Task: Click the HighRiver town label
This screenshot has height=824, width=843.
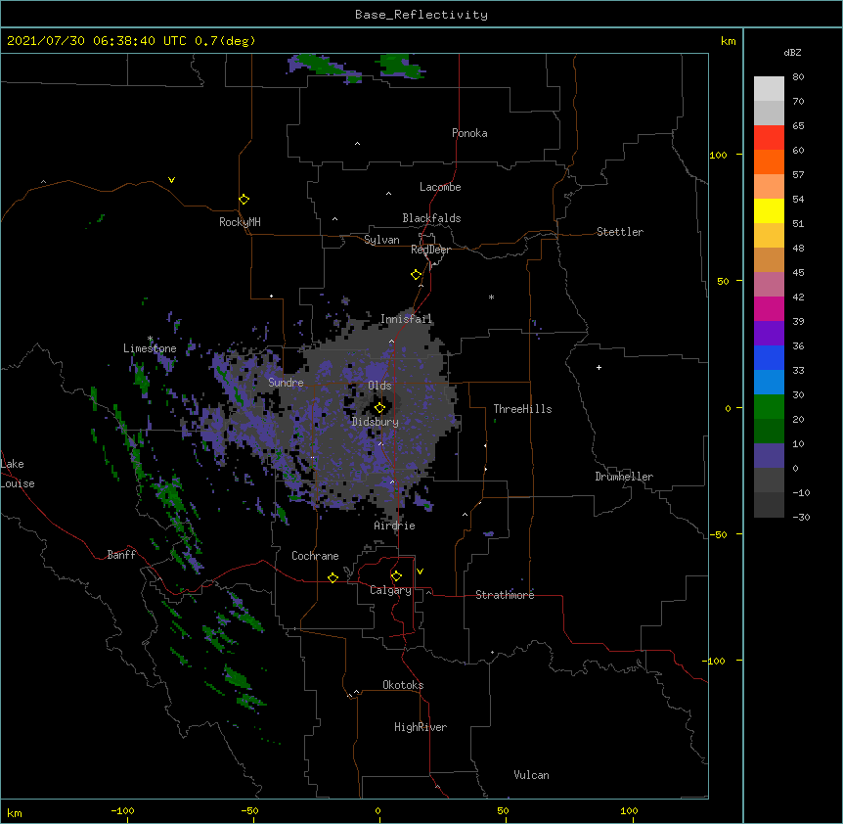Action: (x=421, y=727)
